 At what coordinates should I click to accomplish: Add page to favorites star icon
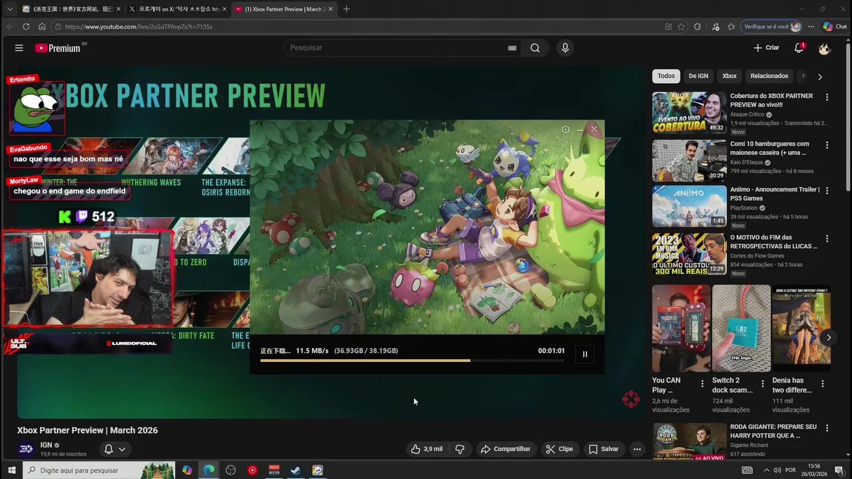tap(681, 27)
